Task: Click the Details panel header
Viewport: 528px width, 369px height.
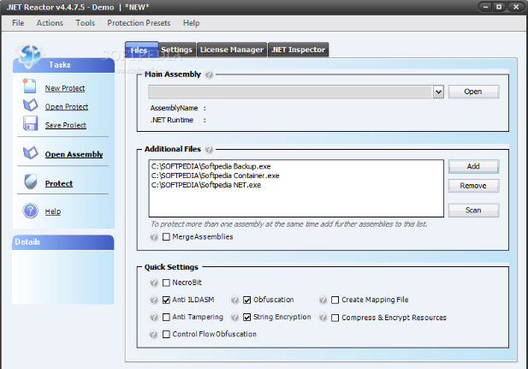Action: pyautogui.click(x=63, y=242)
